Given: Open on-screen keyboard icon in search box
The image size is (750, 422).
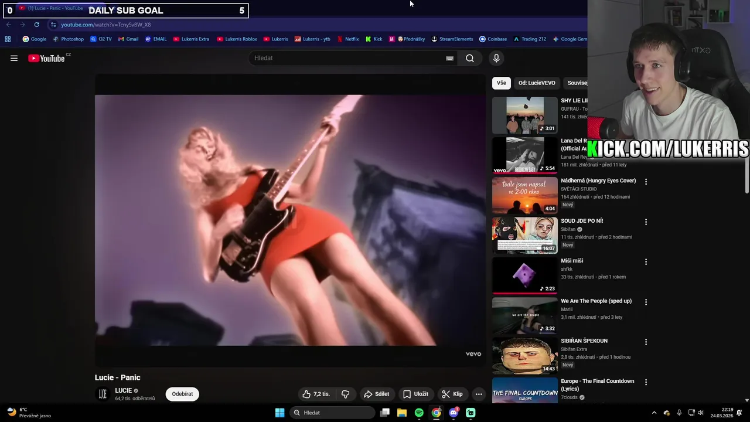Looking at the screenshot, I should click(449, 58).
